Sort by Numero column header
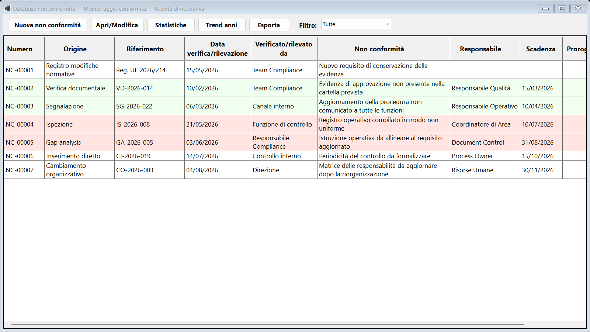 pos(24,49)
